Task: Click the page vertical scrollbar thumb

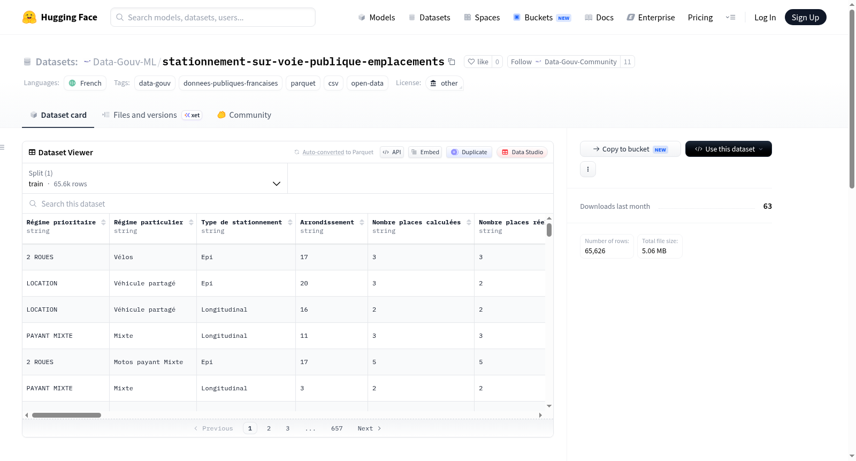Action: [852, 99]
